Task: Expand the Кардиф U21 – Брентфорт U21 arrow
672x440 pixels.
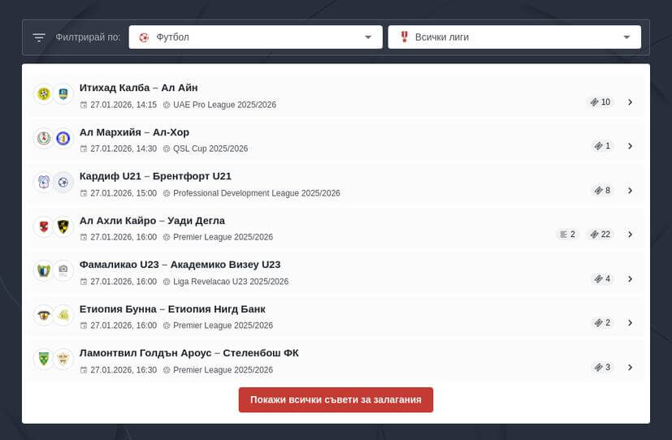Action: pos(630,191)
